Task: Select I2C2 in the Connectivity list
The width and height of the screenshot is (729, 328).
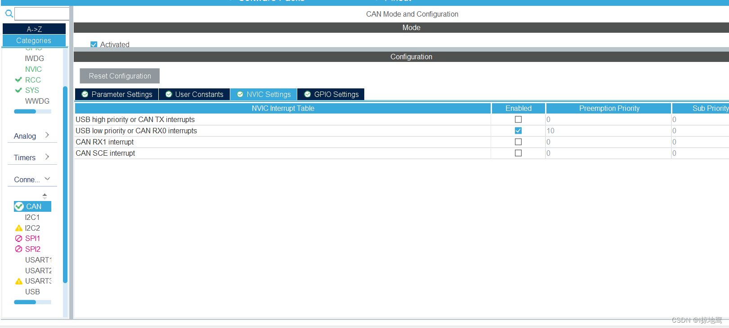Action: click(x=32, y=228)
